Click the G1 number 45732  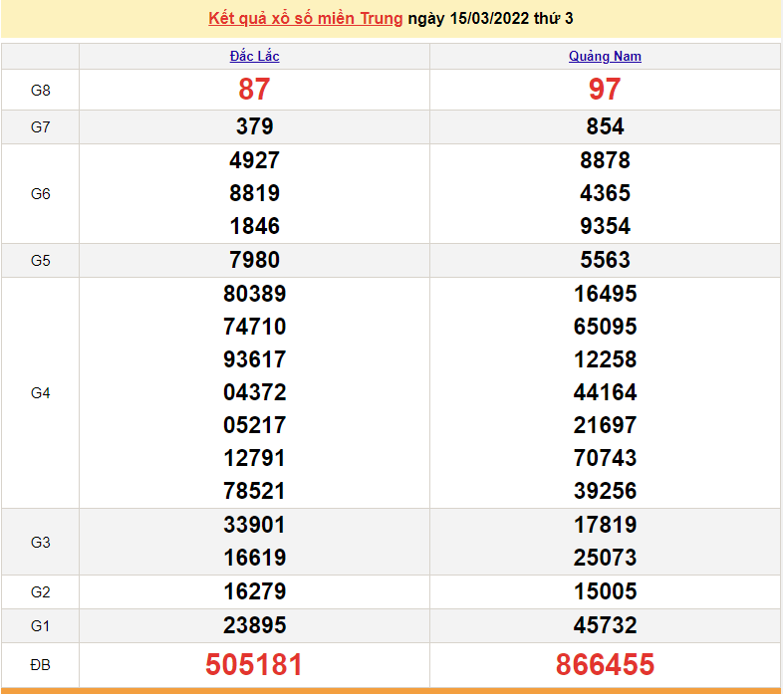605,625
